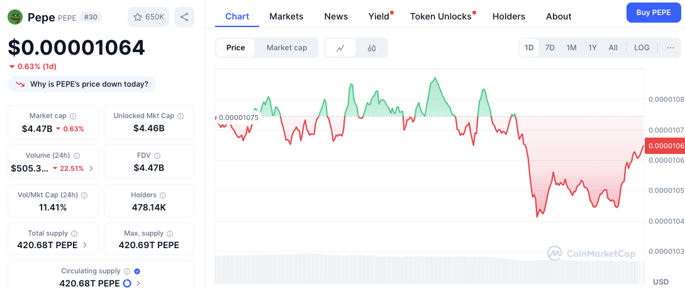Click the FDV info icon

157,156
